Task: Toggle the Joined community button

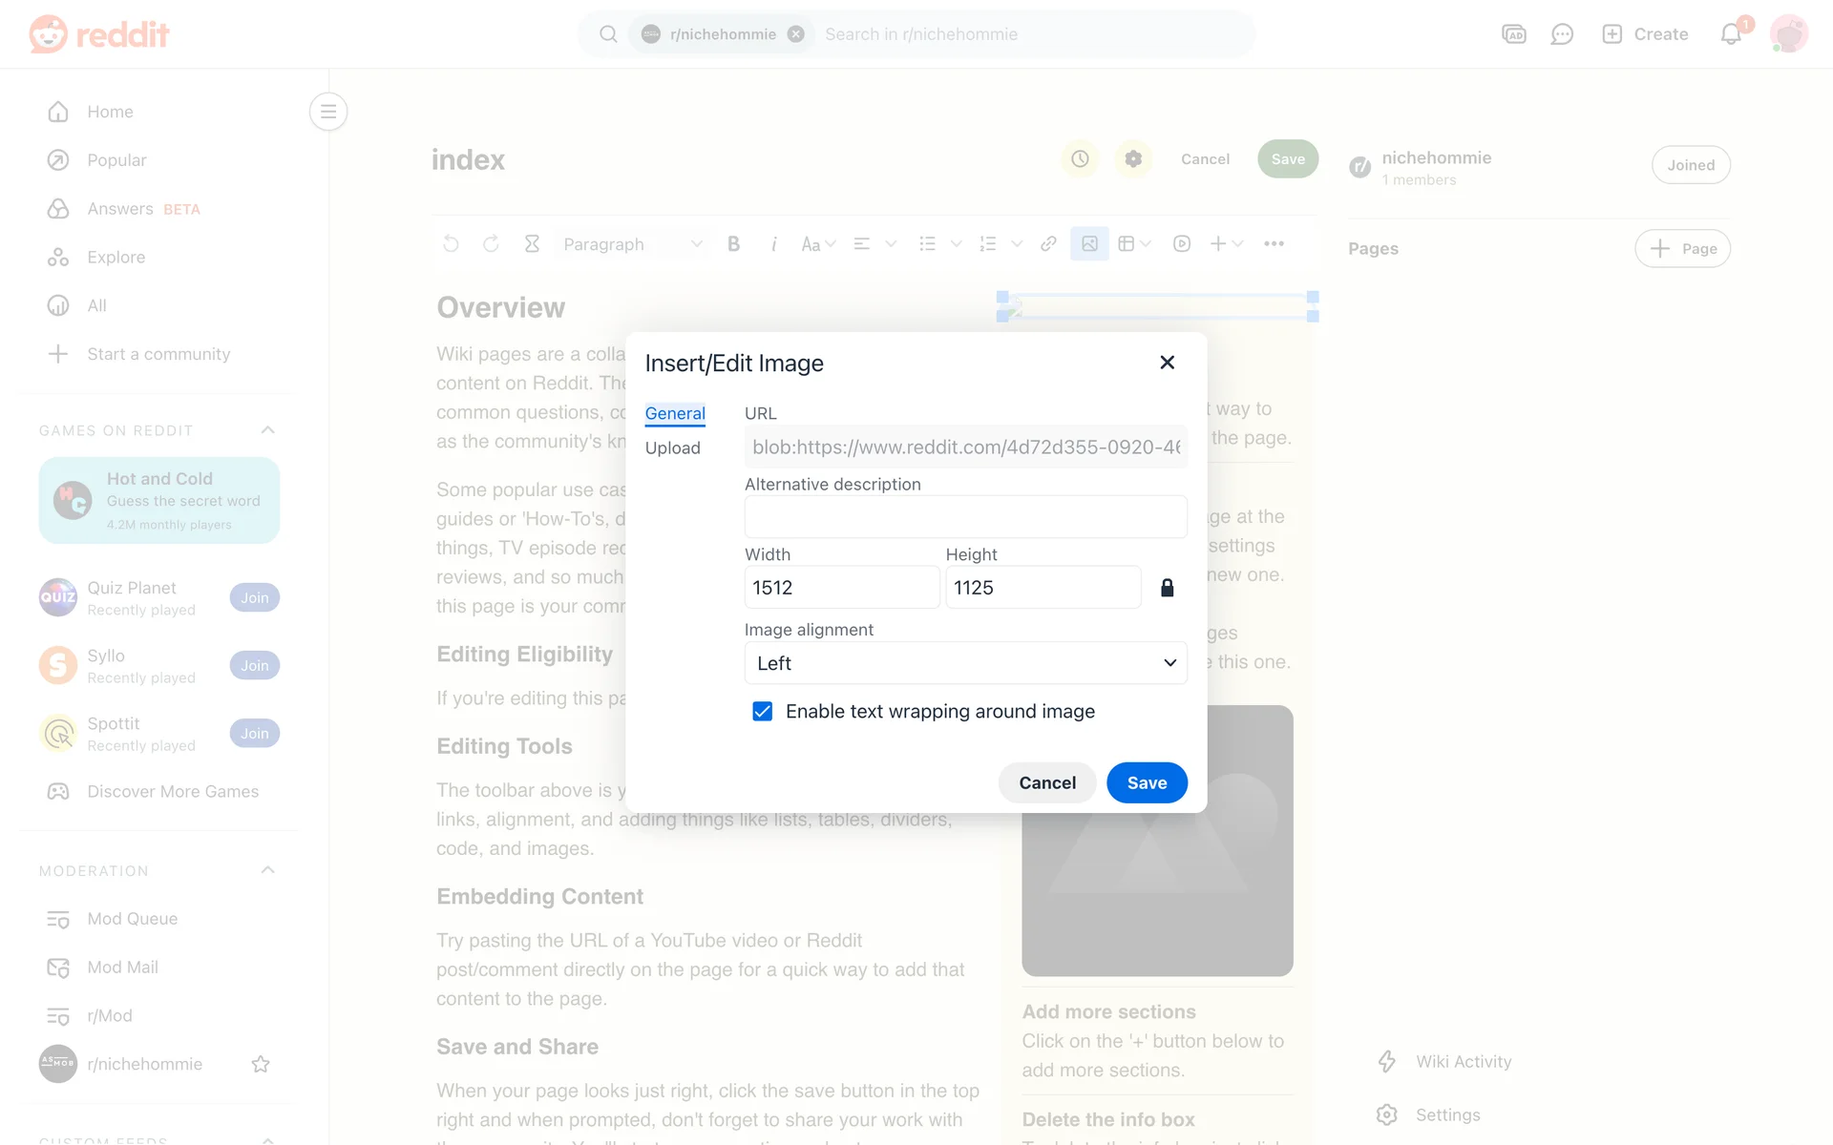Action: click(1691, 165)
